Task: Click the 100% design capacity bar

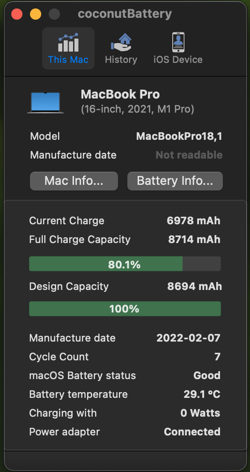Action: point(125,309)
